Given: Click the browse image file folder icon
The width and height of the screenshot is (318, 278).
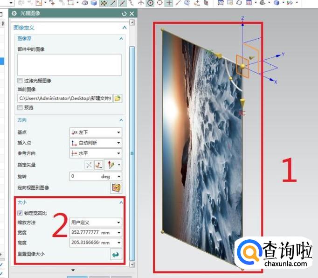Looking at the screenshot, I should pyautogui.click(x=118, y=98).
